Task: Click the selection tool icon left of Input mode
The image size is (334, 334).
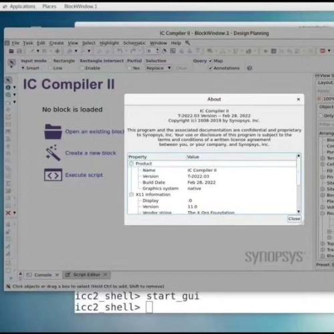Action: (11, 62)
